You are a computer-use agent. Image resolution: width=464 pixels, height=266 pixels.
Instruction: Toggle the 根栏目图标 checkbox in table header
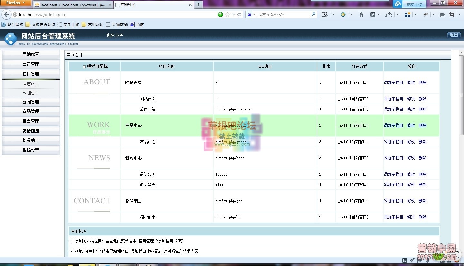(83, 66)
